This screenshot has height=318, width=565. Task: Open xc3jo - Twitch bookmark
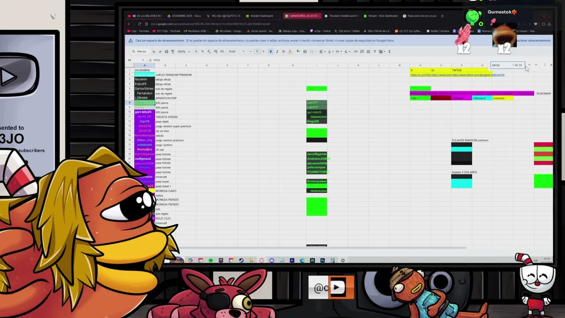[320, 31]
